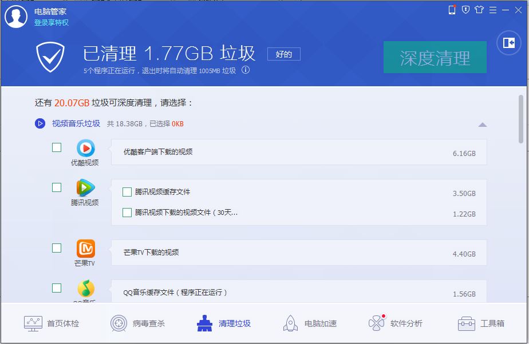Screen dimensions: 529x344
Task: Click the QQ音乐缓存文件 row text
Action: (175, 293)
